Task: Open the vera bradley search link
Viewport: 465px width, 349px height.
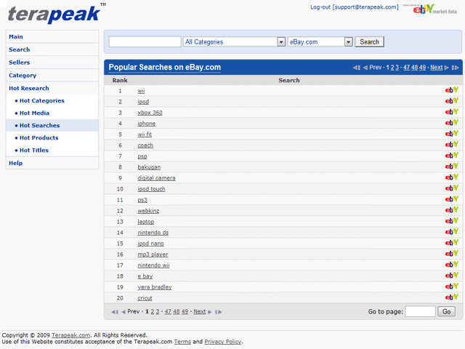Action: (x=155, y=287)
